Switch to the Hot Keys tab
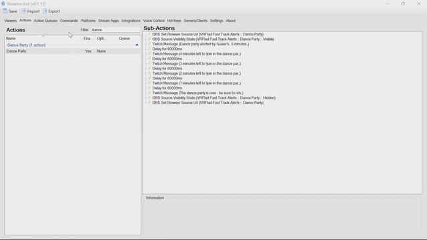The image size is (427, 240). tap(174, 21)
